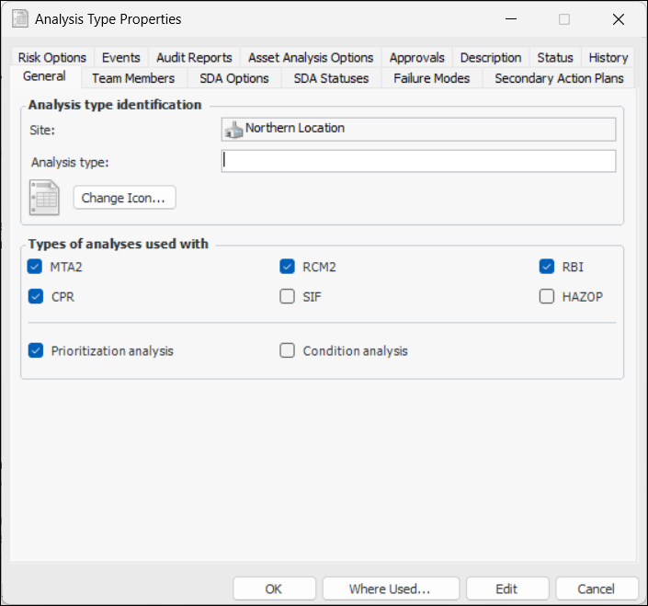Show the SDA Statuses tab
The width and height of the screenshot is (648, 606).
331,78
